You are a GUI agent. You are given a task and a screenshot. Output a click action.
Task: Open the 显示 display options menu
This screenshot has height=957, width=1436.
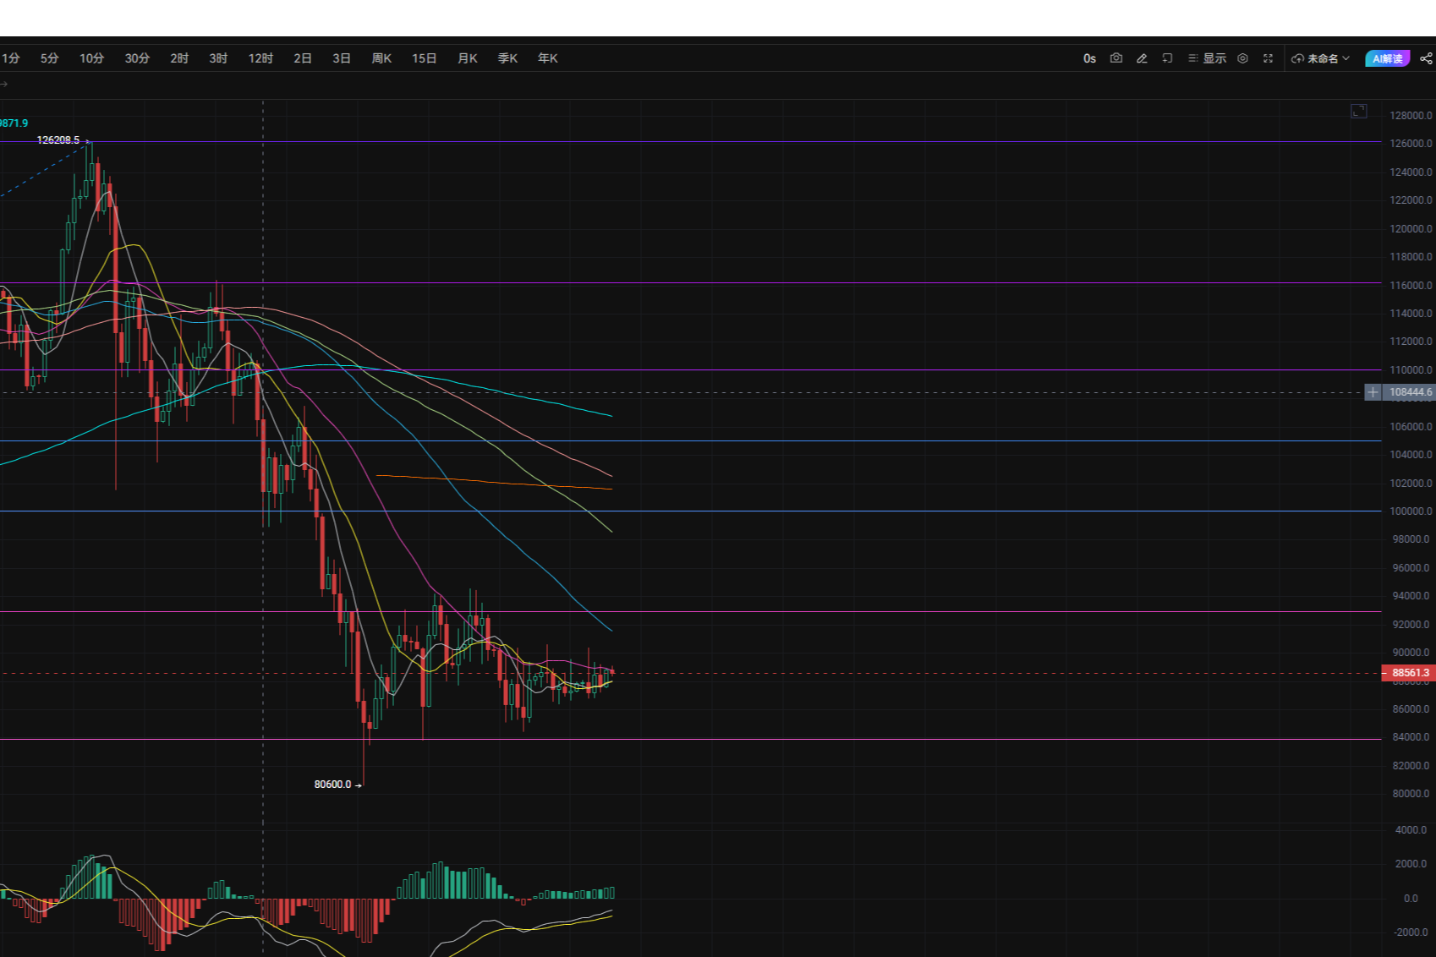tap(1207, 58)
